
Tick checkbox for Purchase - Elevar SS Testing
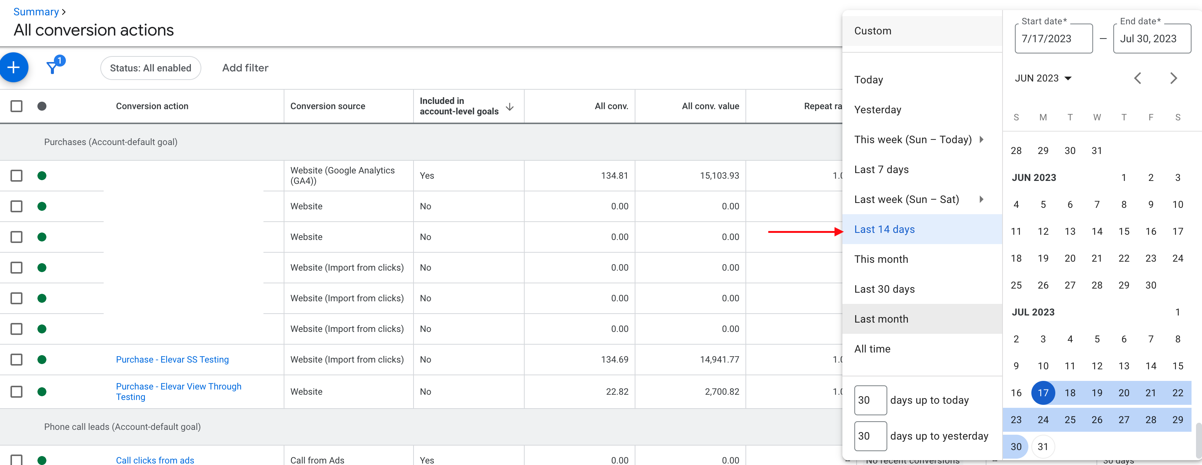16,359
